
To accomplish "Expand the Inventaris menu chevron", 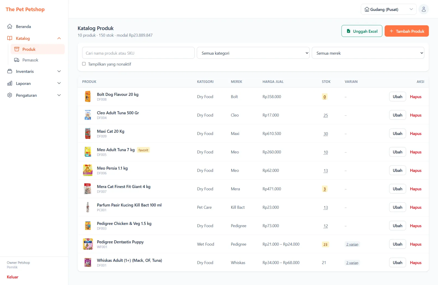I will pyautogui.click(x=59, y=71).
